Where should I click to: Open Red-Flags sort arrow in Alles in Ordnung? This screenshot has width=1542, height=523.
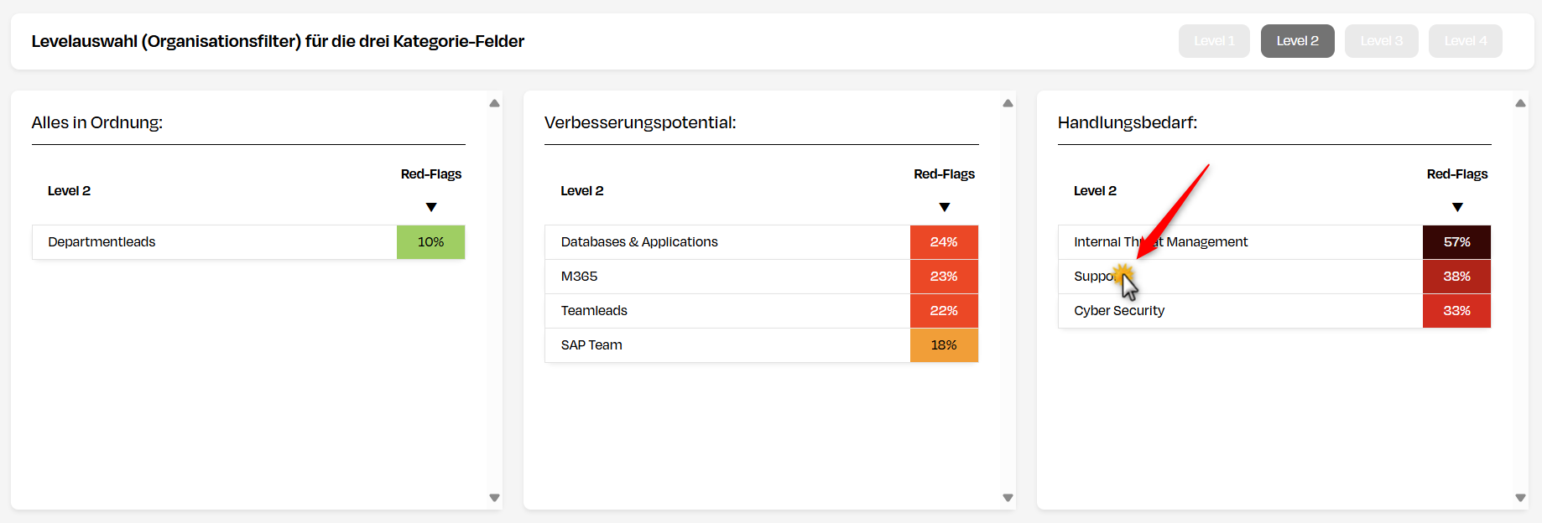click(430, 207)
